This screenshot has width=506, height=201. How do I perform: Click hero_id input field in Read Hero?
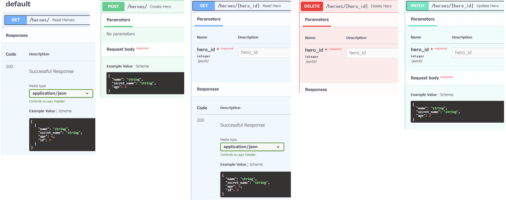(264, 53)
